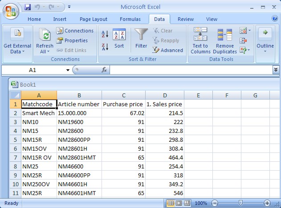
Task: Select cell B2 containing 15.000.000
Action: (79, 113)
